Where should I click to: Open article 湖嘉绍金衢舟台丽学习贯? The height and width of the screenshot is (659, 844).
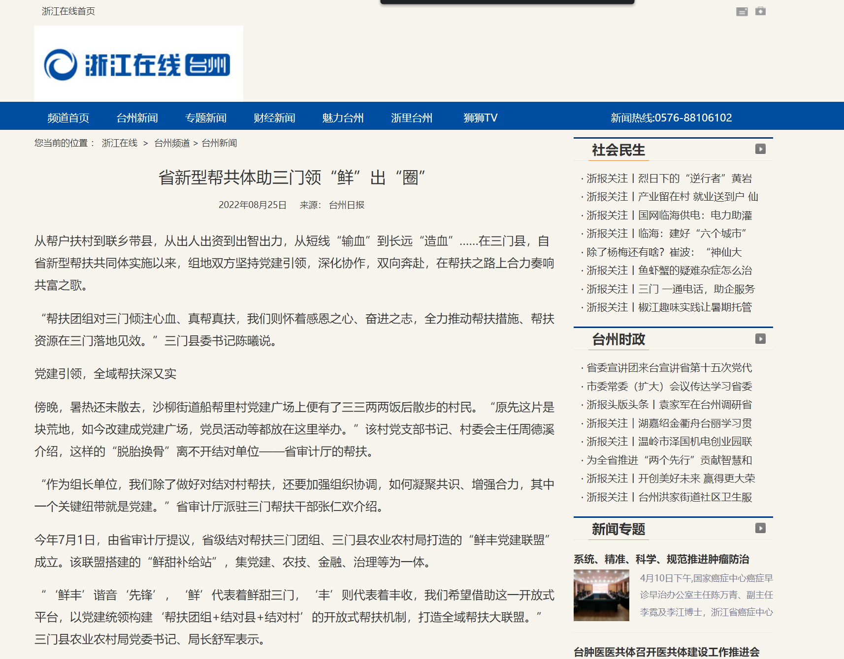(x=669, y=423)
